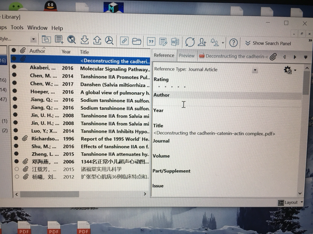Switch to the Preview tab

pyautogui.click(x=186, y=55)
